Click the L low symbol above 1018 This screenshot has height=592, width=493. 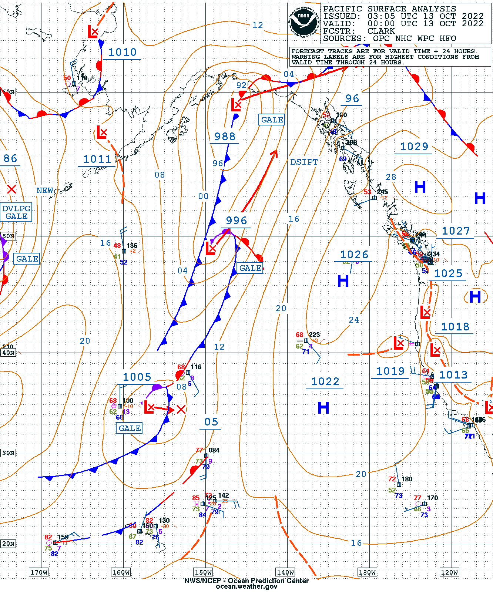(426, 312)
